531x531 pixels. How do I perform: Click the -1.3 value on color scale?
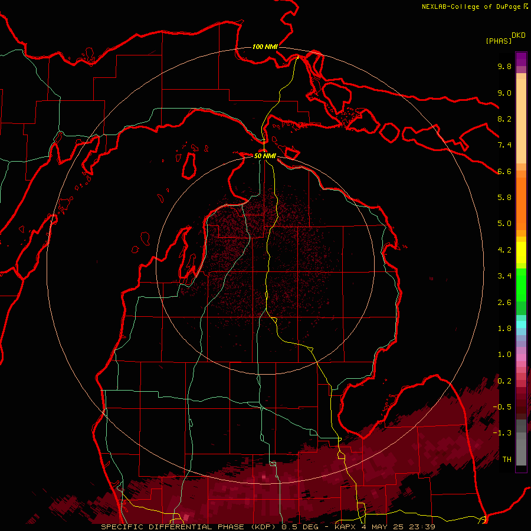(x=502, y=433)
